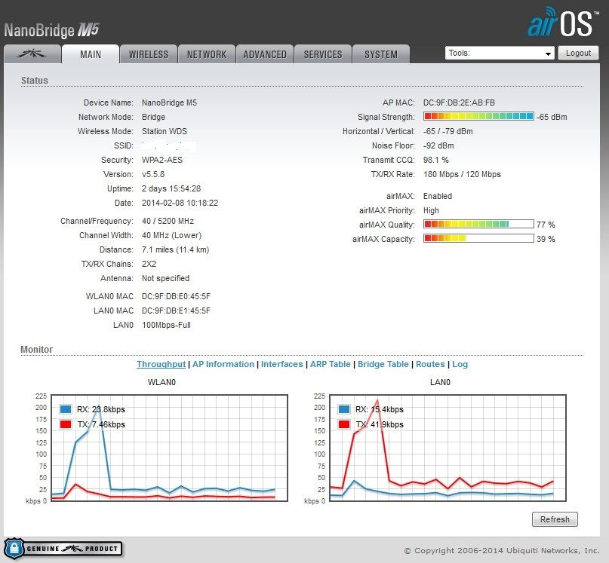Click the AP MAC value DC:9F:DB:2E:AB:FB
Screen dimensions: 609x563
pos(459,103)
